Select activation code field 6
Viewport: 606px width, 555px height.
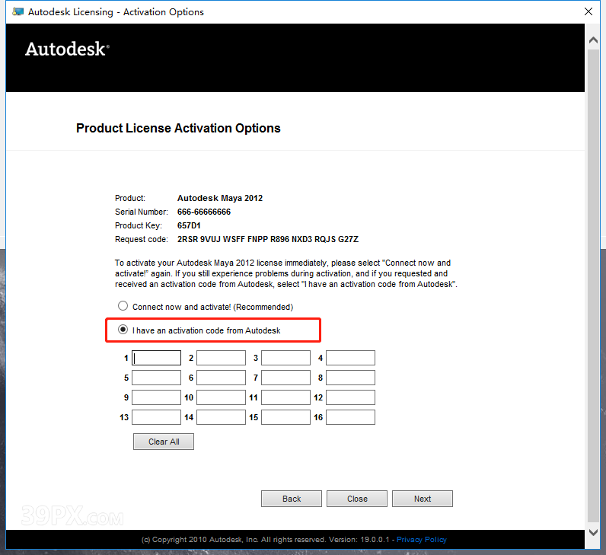(x=221, y=378)
